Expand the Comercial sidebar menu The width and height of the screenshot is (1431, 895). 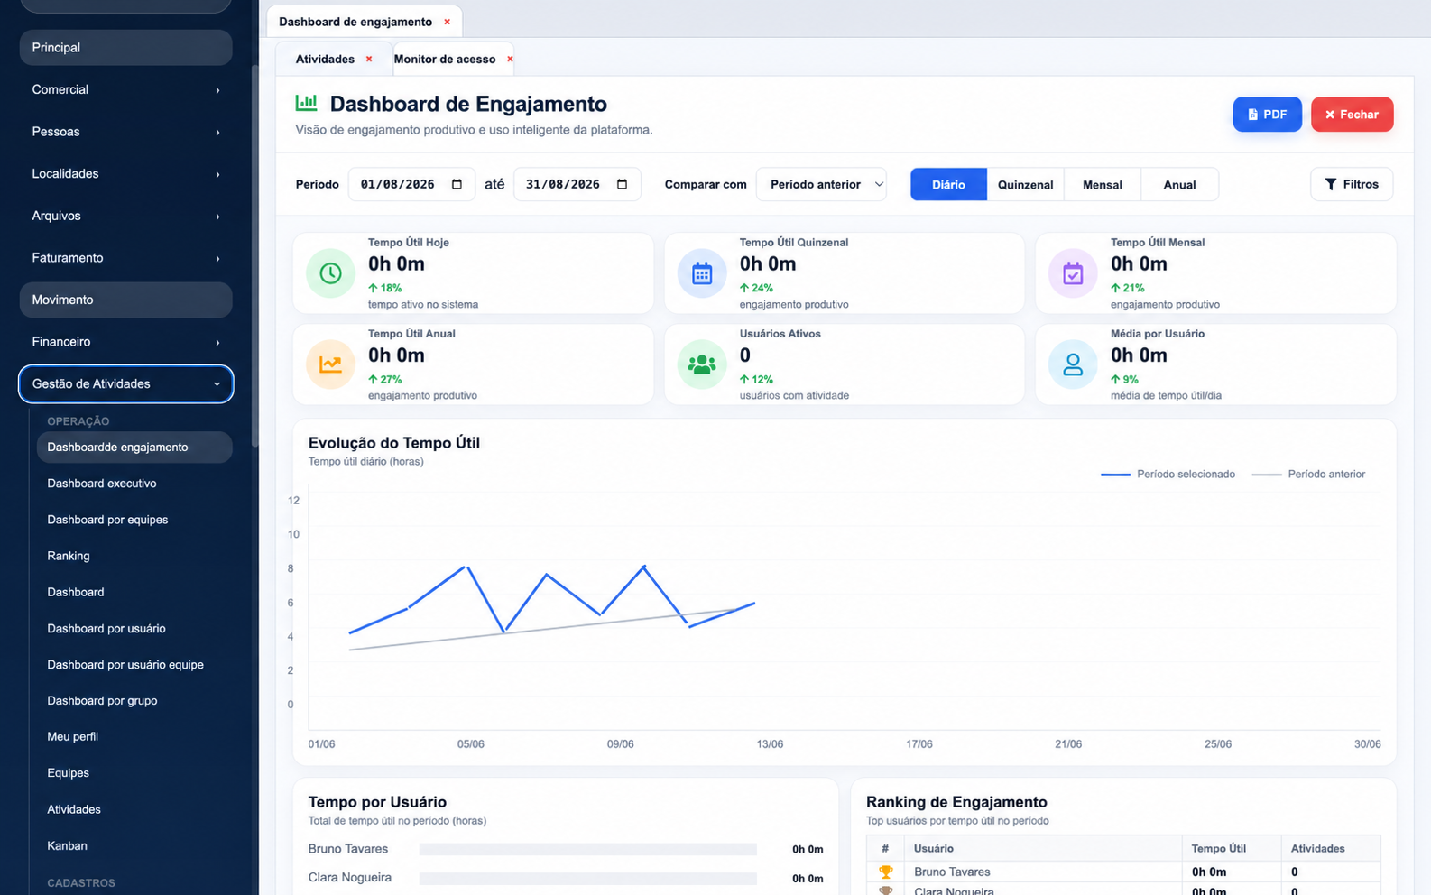click(x=125, y=89)
